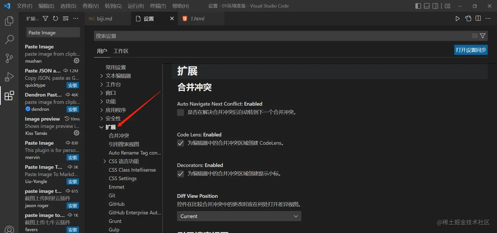
Task: Switch to the 1.html tab
Action: (x=201, y=19)
